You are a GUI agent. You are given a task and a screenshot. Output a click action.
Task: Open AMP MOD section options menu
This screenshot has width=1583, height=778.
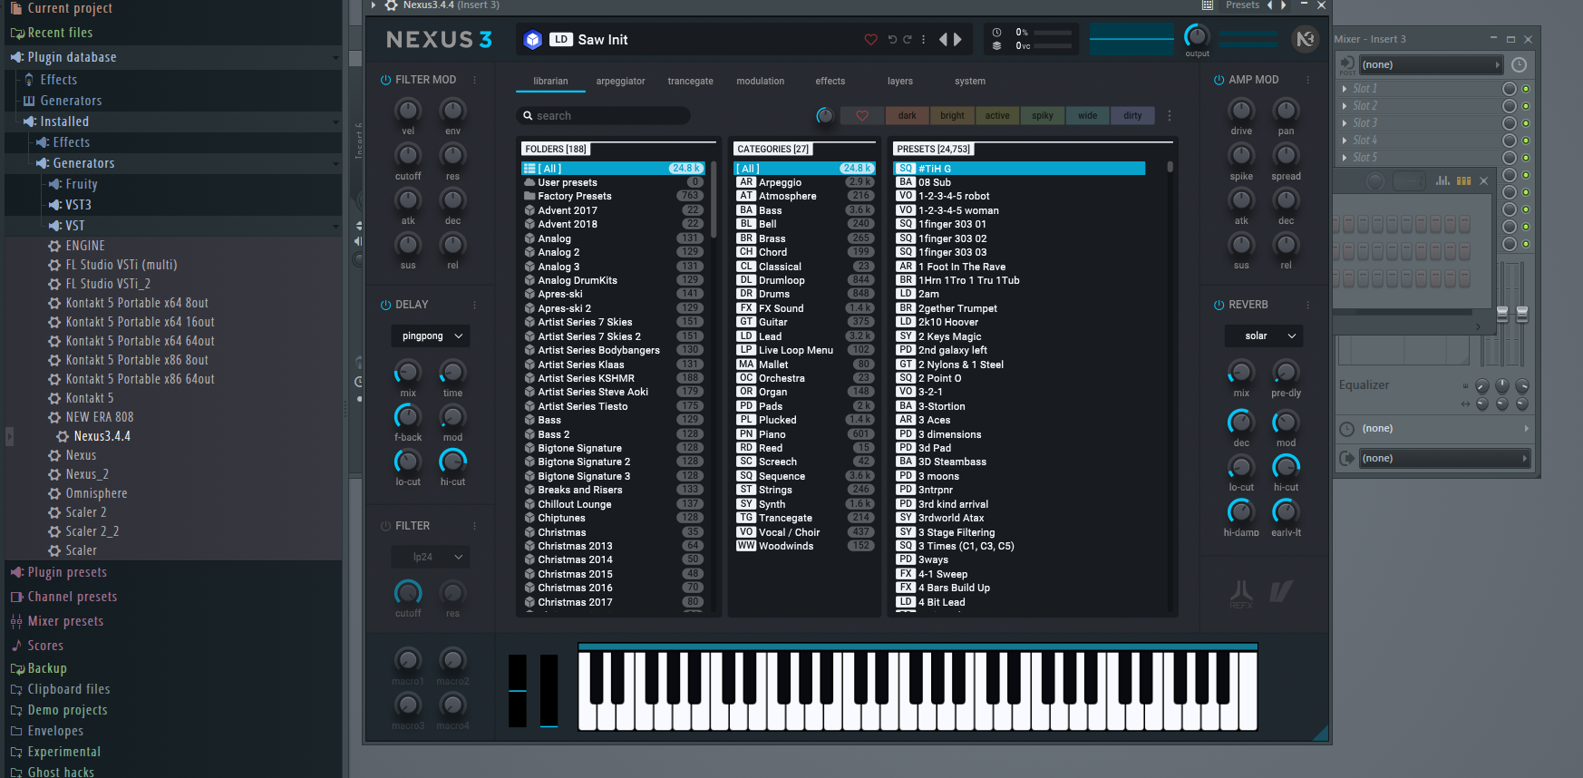[x=1307, y=80]
